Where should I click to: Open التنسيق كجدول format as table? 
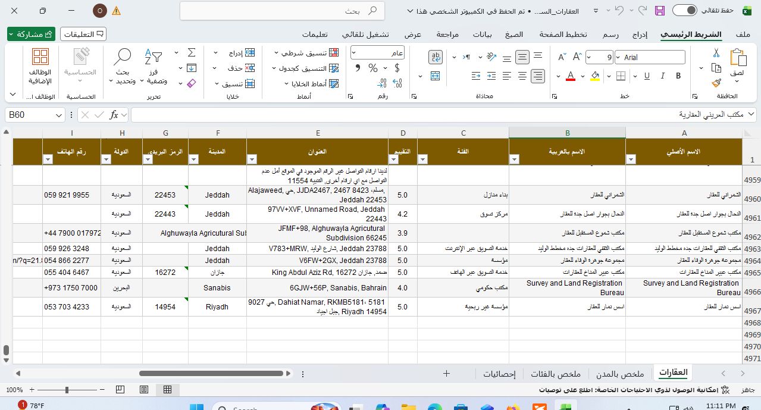tap(306, 68)
